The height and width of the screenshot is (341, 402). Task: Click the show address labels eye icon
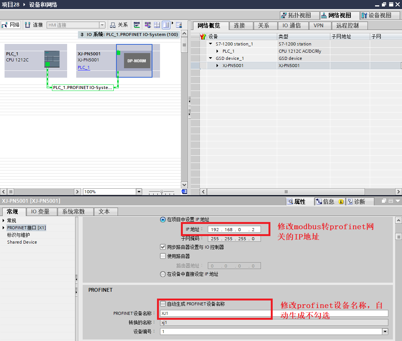point(148,25)
